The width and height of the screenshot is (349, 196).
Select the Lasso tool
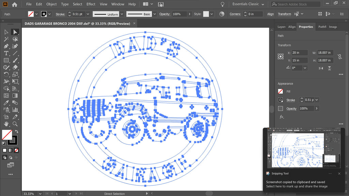coord(15,39)
